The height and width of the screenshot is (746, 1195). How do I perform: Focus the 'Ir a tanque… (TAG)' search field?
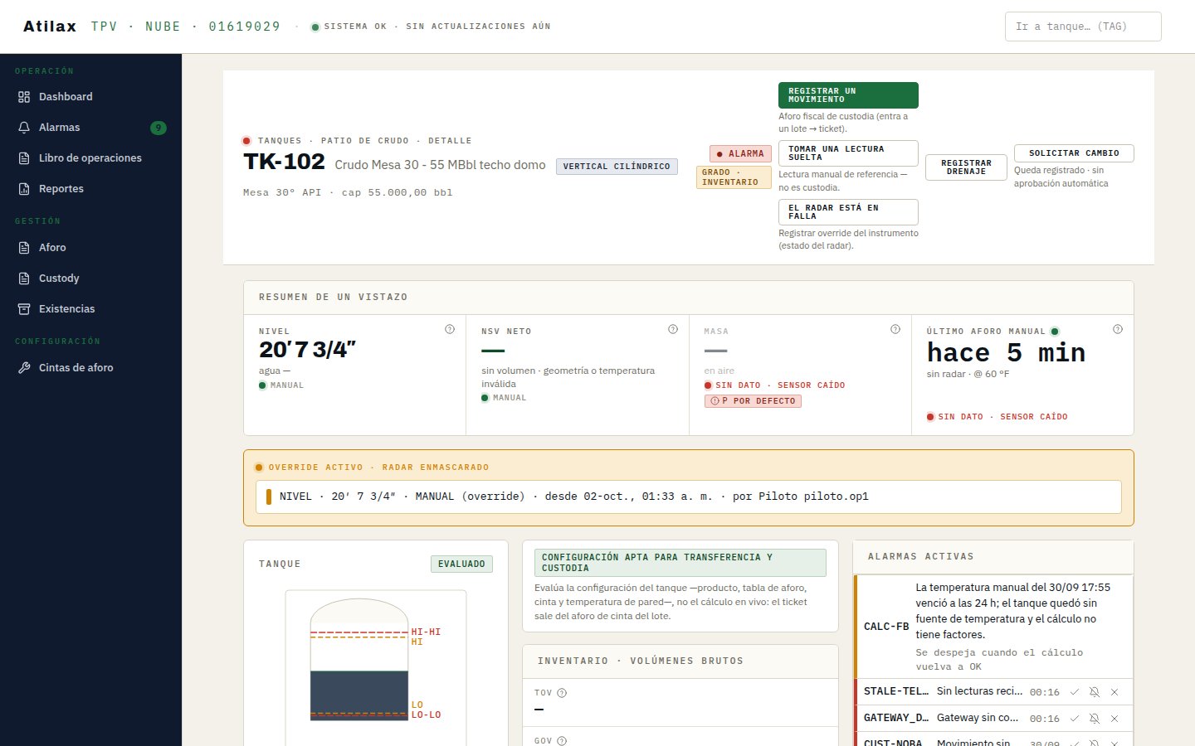pos(1083,27)
